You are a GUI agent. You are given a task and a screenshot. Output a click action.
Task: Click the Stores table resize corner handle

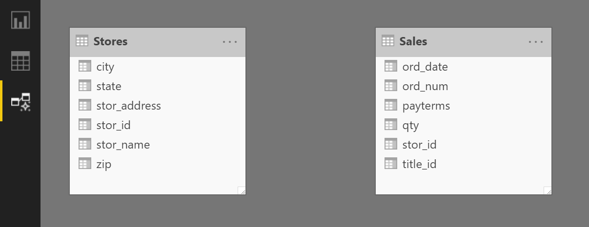click(x=242, y=190)
